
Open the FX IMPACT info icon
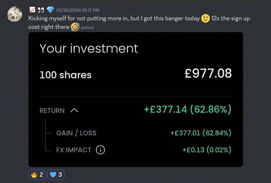100,150
